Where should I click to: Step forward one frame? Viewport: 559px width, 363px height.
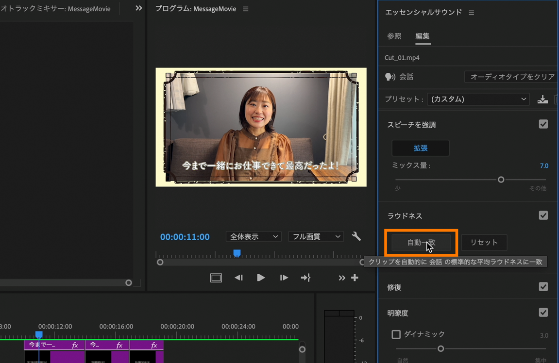point(284,278)
